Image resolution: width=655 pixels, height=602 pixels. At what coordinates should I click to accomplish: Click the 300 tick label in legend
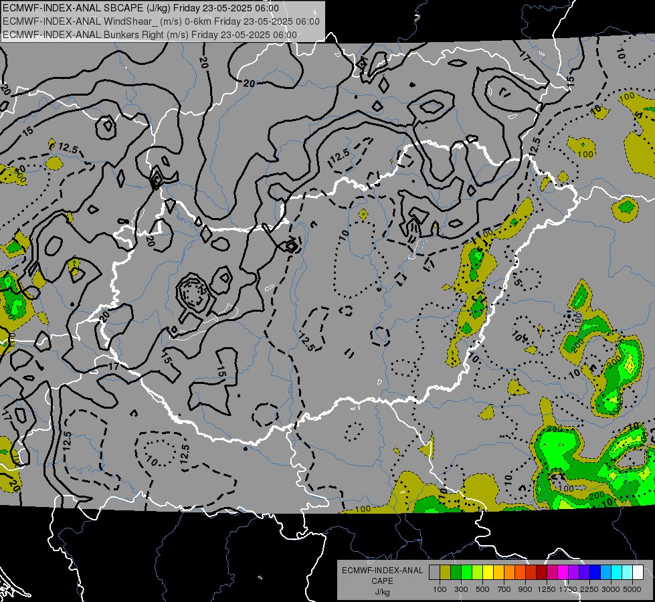click(x=461, y=589)
